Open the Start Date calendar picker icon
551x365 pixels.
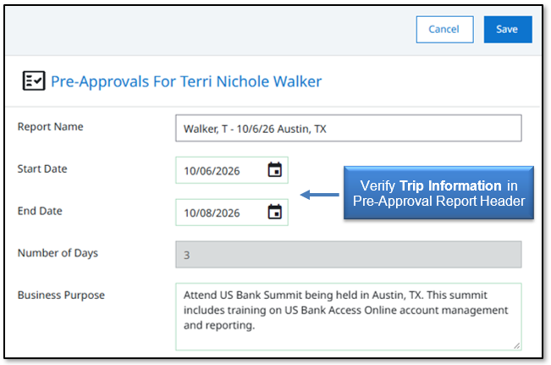[x=275, y=170]
